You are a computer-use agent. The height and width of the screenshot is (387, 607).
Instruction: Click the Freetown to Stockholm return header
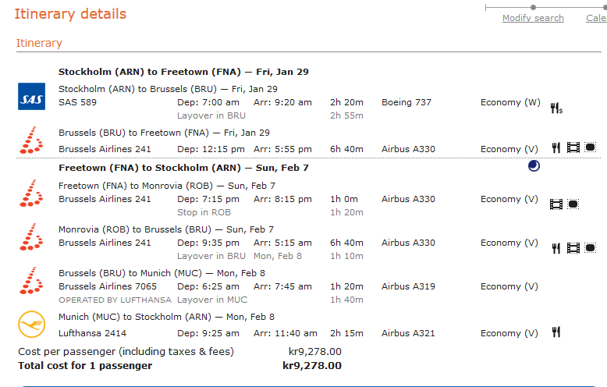(167, 168)
